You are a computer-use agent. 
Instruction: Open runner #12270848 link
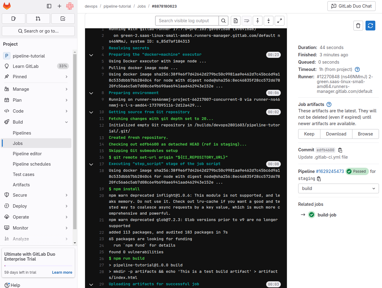(x=345, y=84)
